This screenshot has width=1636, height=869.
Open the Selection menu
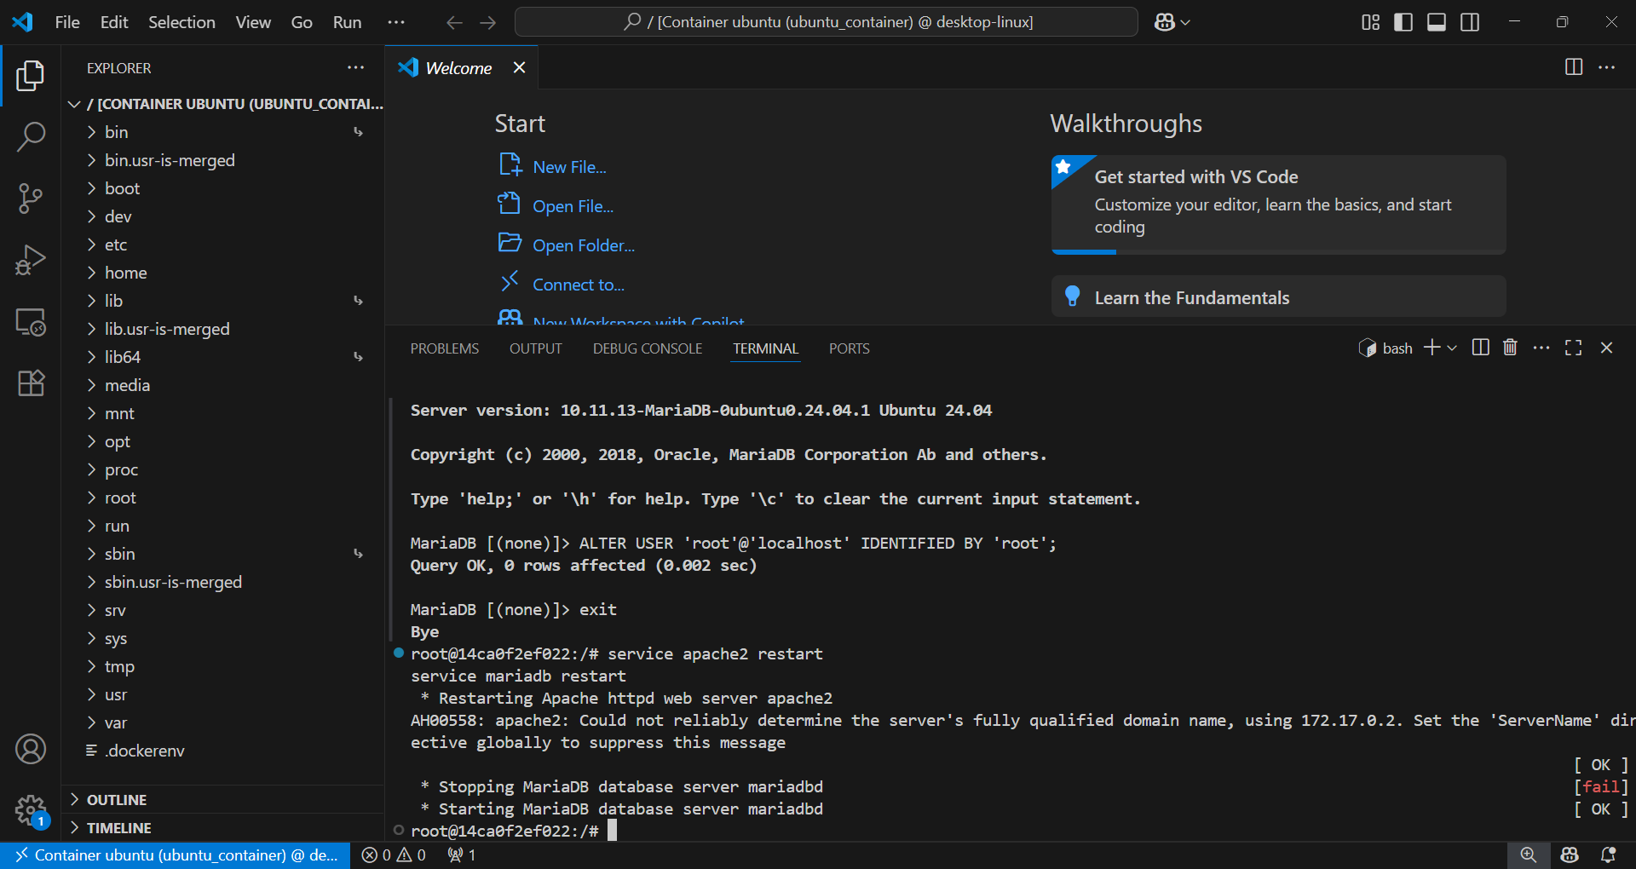pos(181,22)
